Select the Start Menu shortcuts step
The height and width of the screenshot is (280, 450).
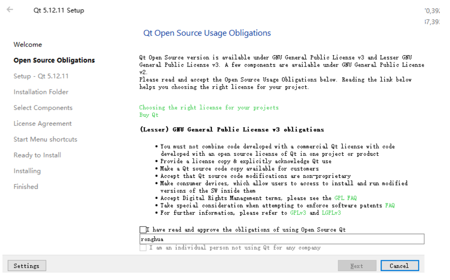pos(45,139)
